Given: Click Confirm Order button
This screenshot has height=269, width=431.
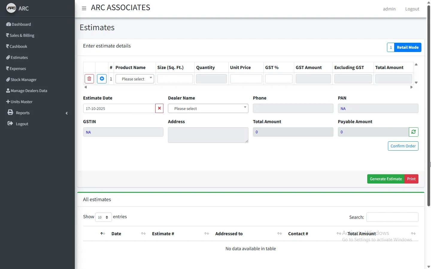Looking at the screenshot, I should [403, 146].
